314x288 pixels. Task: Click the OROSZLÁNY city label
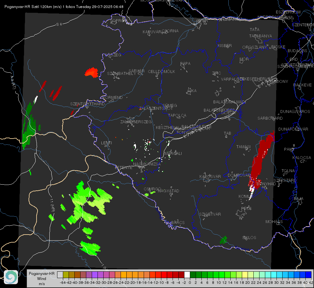coord(255,47)
